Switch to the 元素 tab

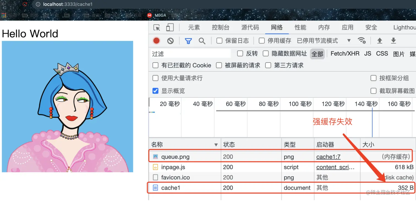194,27
